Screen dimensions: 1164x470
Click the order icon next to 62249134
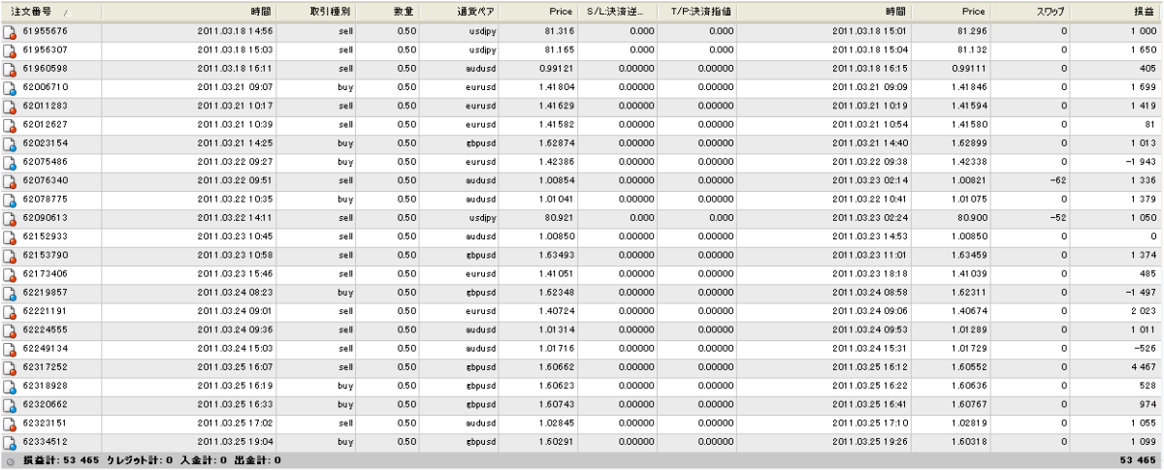(x=11, y=348)
